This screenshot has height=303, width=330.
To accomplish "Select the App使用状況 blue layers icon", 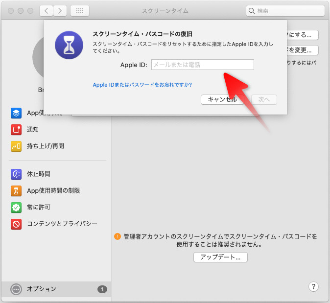I will (x=16, y=113).
